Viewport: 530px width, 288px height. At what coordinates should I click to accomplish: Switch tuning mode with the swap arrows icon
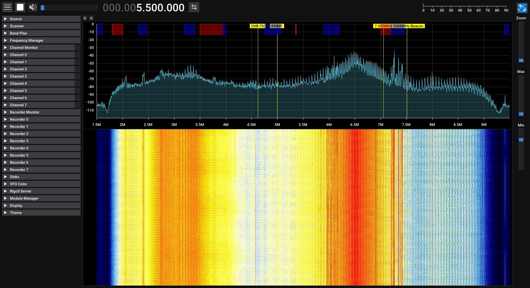[x=194, y=7]
